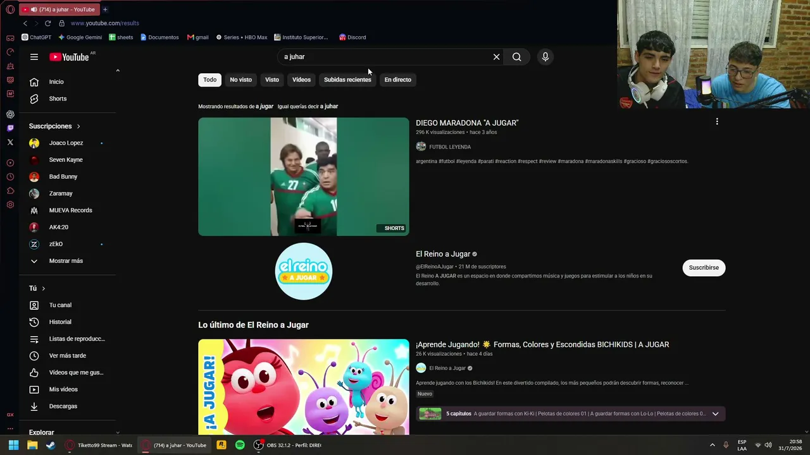Open Steam from the taskbar
Viewport: 810px width, 455px height.
tap(51, 445)
